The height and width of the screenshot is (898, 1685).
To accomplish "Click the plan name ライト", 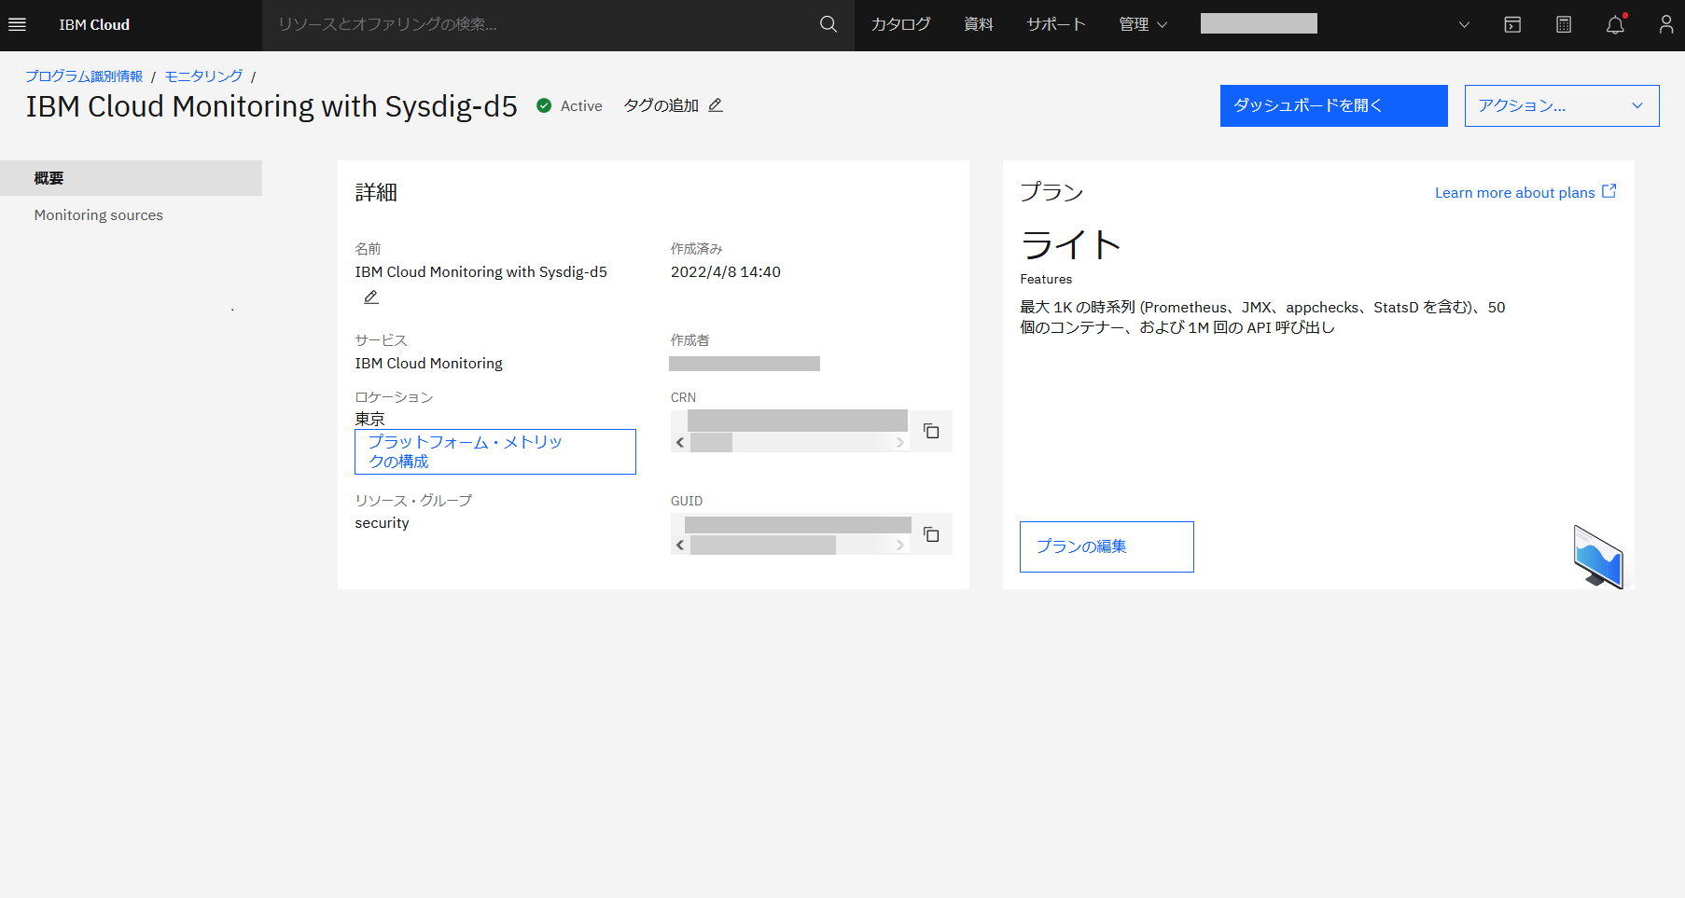I will click(1070, 245).
